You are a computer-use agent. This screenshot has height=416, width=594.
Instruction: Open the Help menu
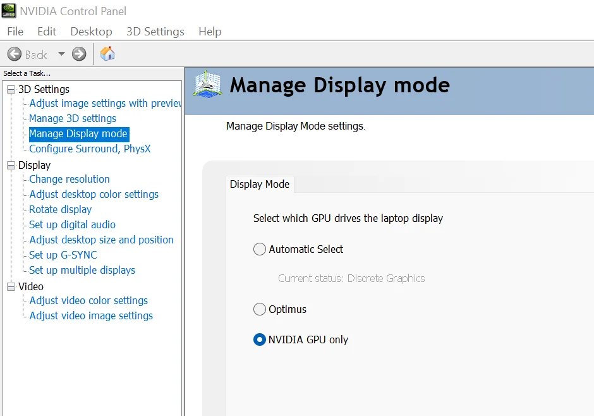coord(210,32)
